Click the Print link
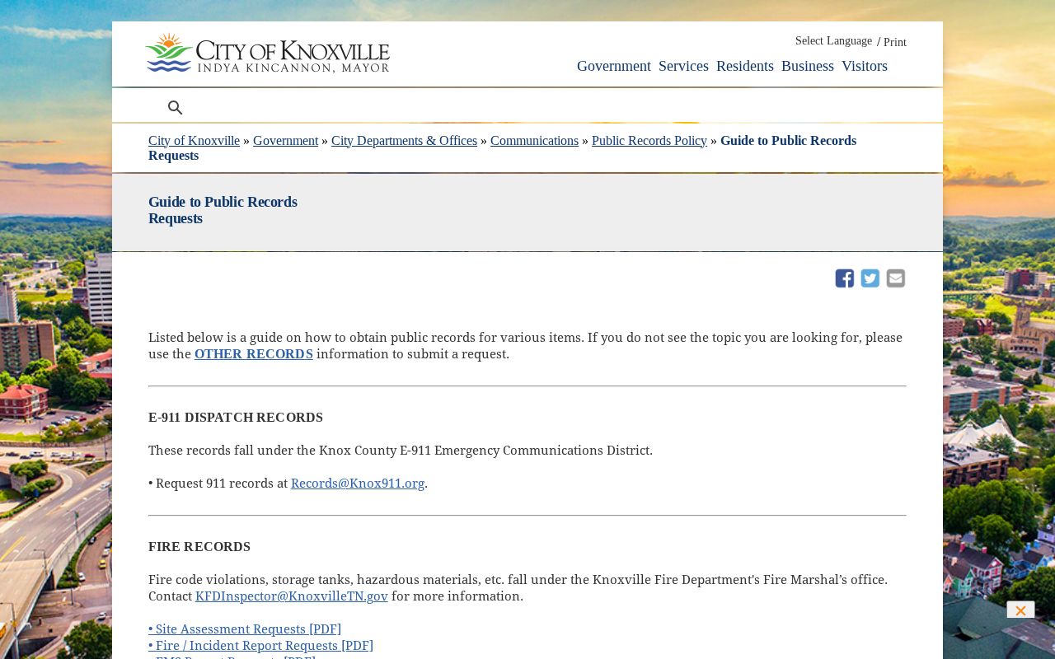 (x=895, y=42)
